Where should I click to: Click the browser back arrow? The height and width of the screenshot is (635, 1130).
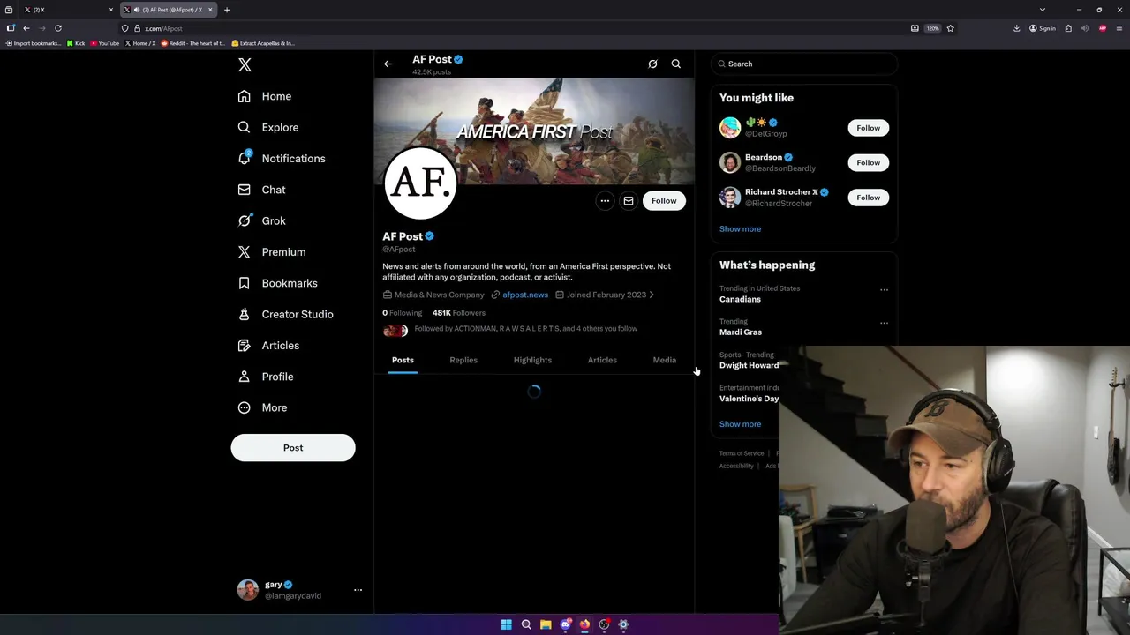(26, 28)
